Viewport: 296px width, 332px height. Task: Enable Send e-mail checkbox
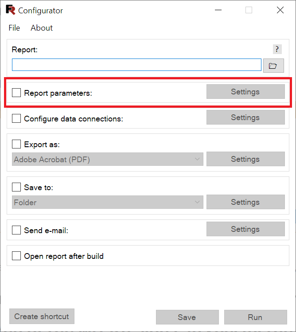(x=16, y=230)
